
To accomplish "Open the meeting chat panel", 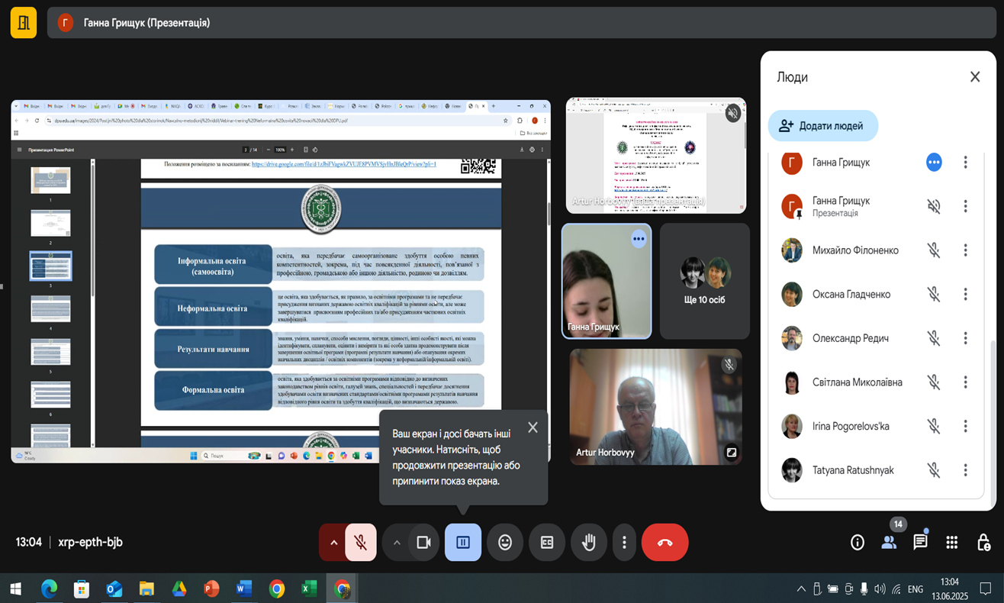I will [920, 543].
